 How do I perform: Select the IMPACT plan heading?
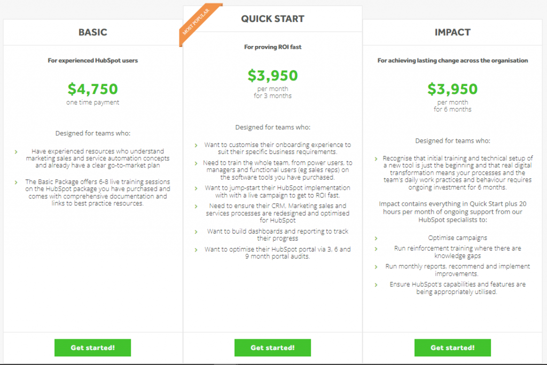click(452, 32)
